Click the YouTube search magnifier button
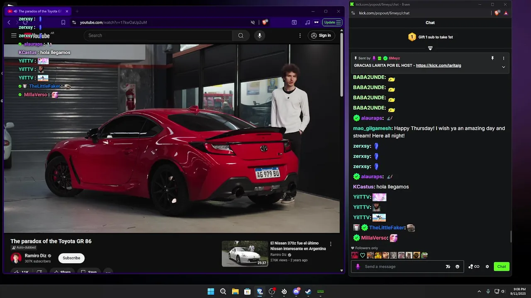This screenshot has width=531, height=298. [x=241, y=36]
